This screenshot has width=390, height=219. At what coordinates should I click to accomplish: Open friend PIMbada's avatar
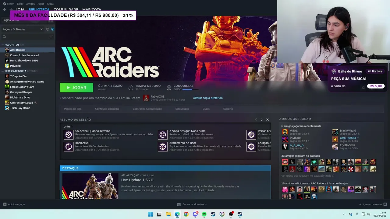click(285, 139)
